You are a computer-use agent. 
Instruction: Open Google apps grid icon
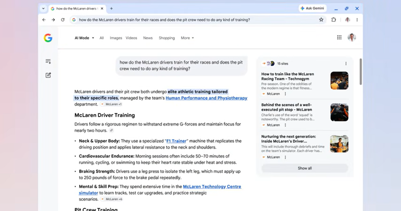click(x=339, y=38)
